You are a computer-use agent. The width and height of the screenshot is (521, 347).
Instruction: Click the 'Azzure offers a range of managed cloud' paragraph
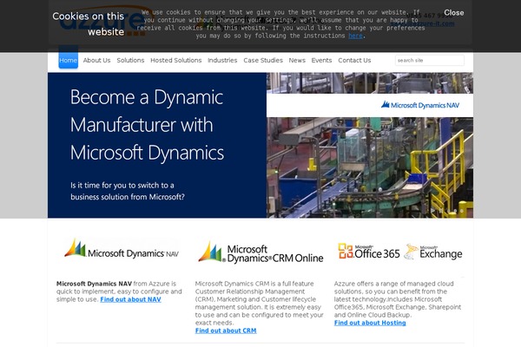[x=398, y=299]
